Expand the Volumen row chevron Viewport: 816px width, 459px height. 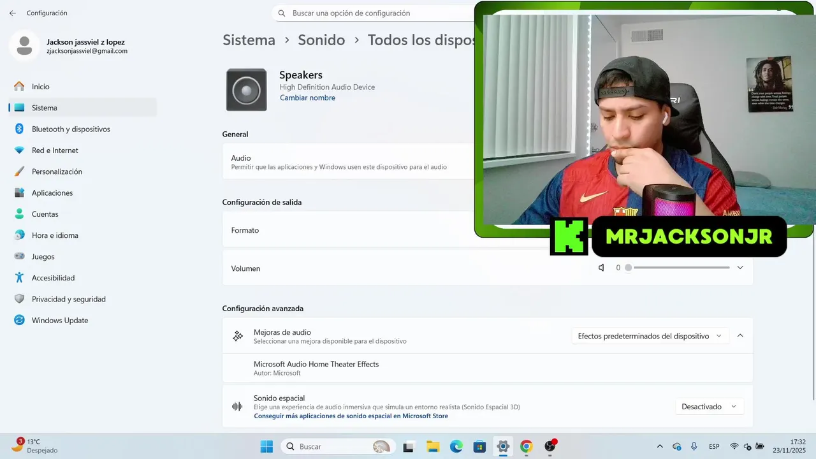click(740, 268)
